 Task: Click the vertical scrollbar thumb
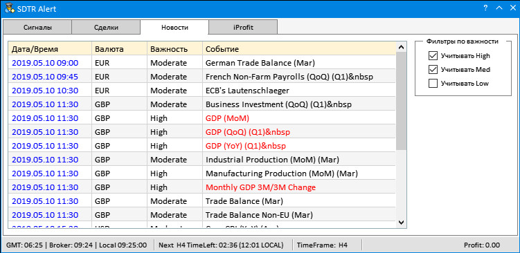402,102
